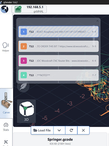Viewport: 109px width, 146px height.
Task: Click the pink number 3 color badge
Action: click(x=24, y=61)
